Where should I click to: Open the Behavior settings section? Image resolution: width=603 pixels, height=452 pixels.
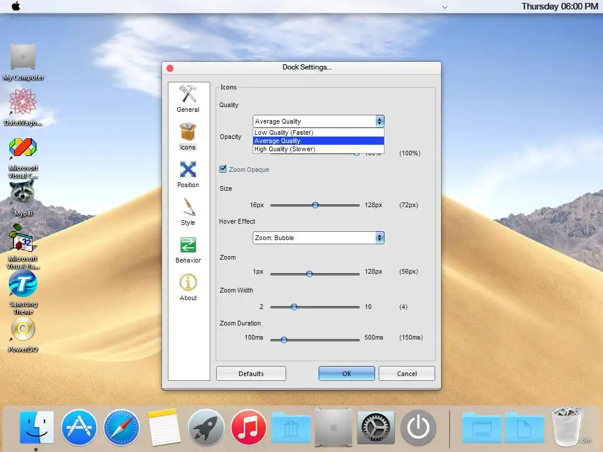pyautogui.click(x=188, y=250)
